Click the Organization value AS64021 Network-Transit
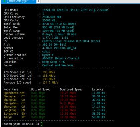The image size is (140, 127). 61,58
